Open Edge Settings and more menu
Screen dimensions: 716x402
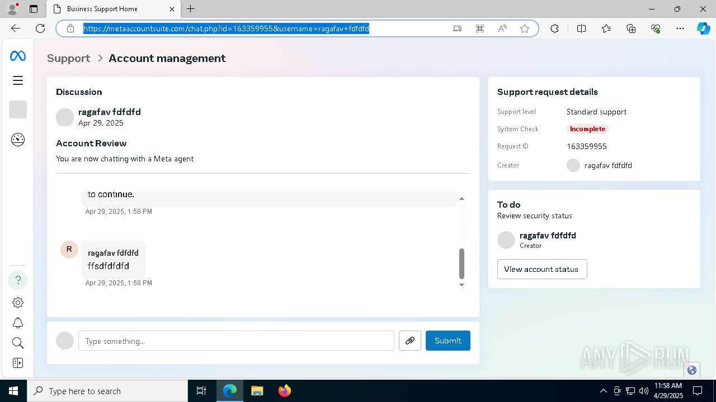(x=680, y=28)
